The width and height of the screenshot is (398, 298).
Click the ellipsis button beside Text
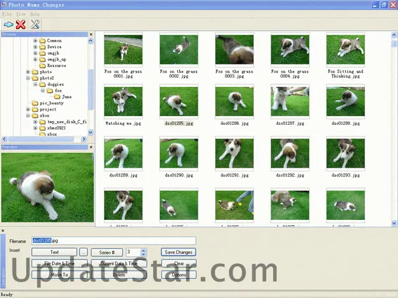[x=83, y=252]
